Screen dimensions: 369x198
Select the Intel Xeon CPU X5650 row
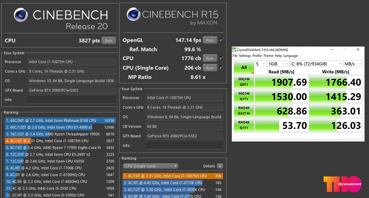[x=60, y=161]
